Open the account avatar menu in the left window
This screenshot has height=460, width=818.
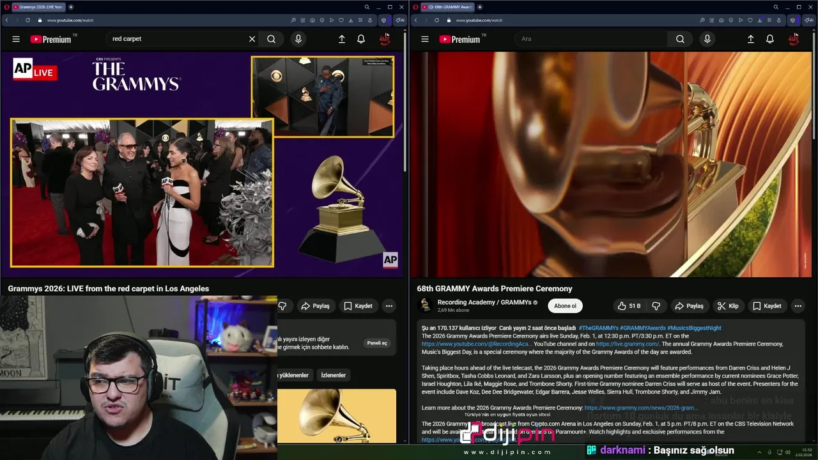pyautogui.click(x=385, y=39)
